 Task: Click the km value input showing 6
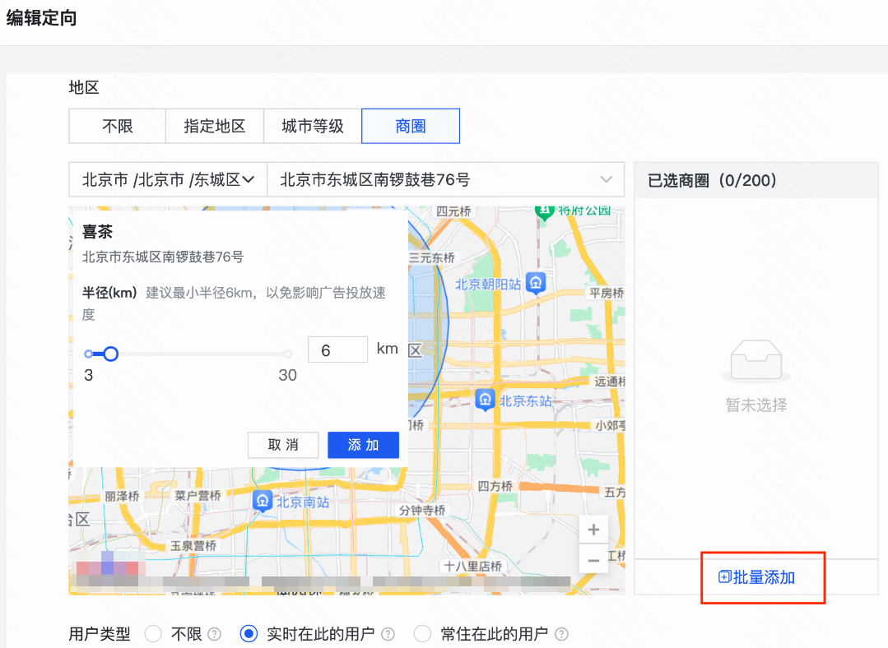click(x=337, y=349)
